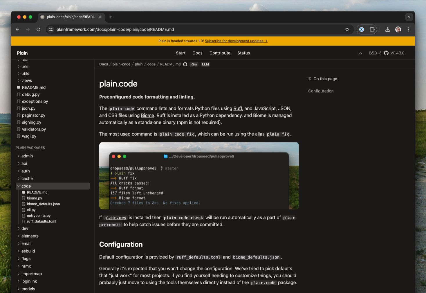Reload the current page
This screenshot has height=293, width=426.
[x=38, y=29]
